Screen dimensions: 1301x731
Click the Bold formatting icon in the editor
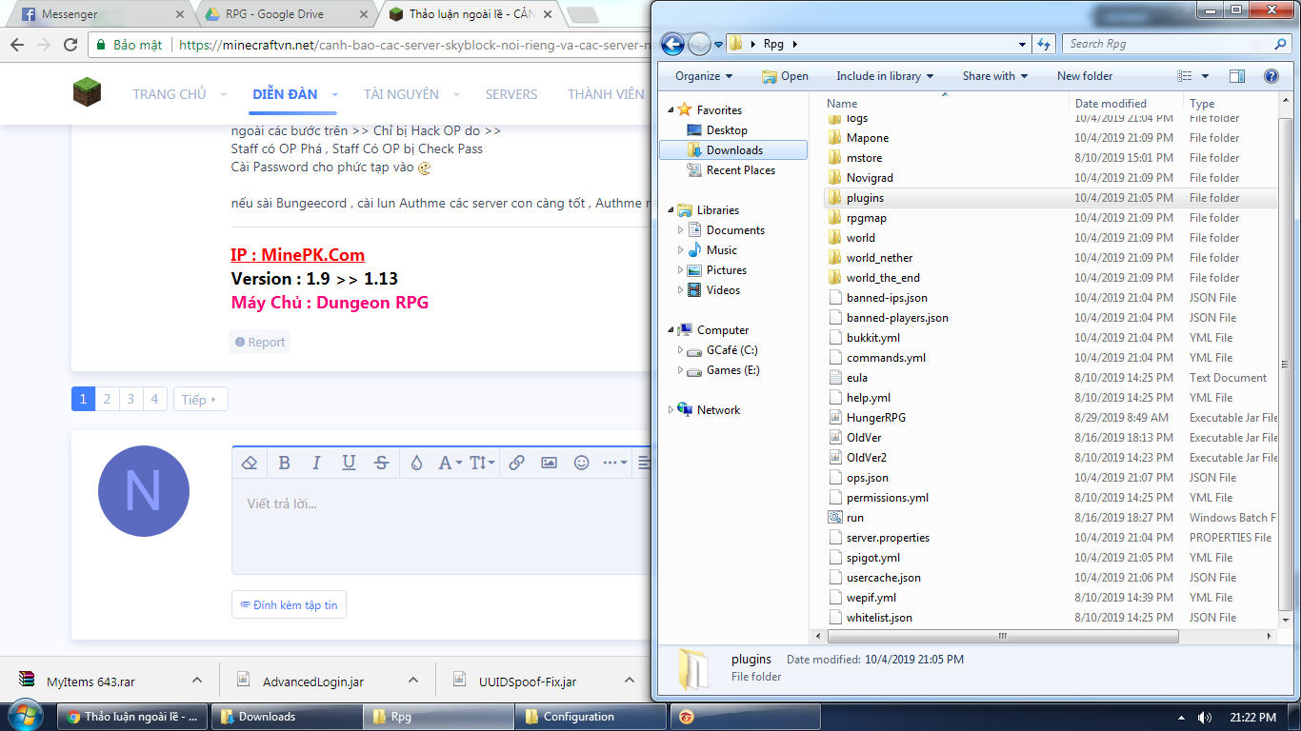[284, 463]
